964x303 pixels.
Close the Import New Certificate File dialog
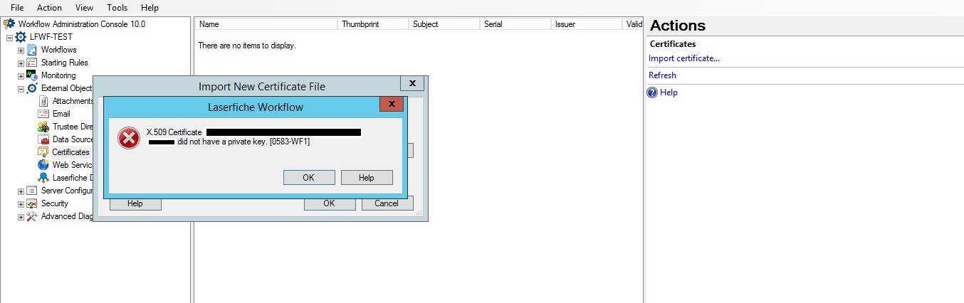click(412, 83)
